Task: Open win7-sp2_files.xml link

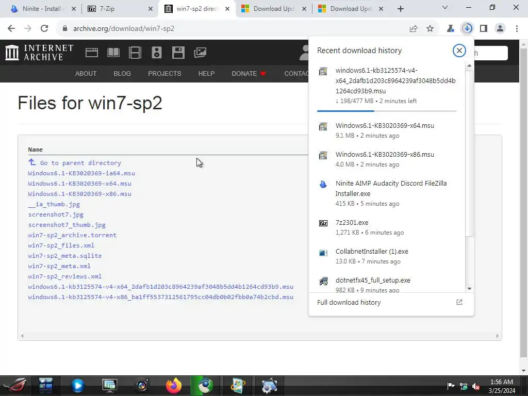Action: (61, 245)
